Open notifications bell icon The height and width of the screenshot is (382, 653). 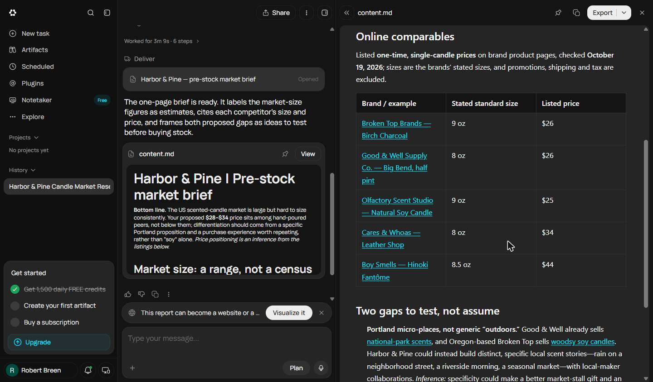(x=88, y=370)
